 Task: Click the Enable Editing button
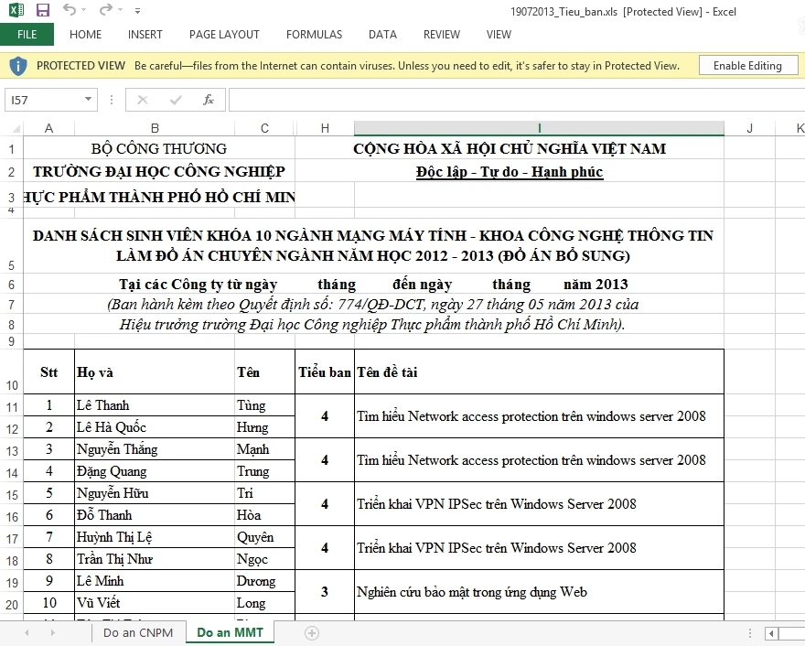coord(749,64)
